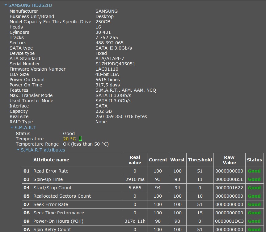Click the Cylinders value 30 401
This screenshot has height=232, width=266.
tap(103, 32)
